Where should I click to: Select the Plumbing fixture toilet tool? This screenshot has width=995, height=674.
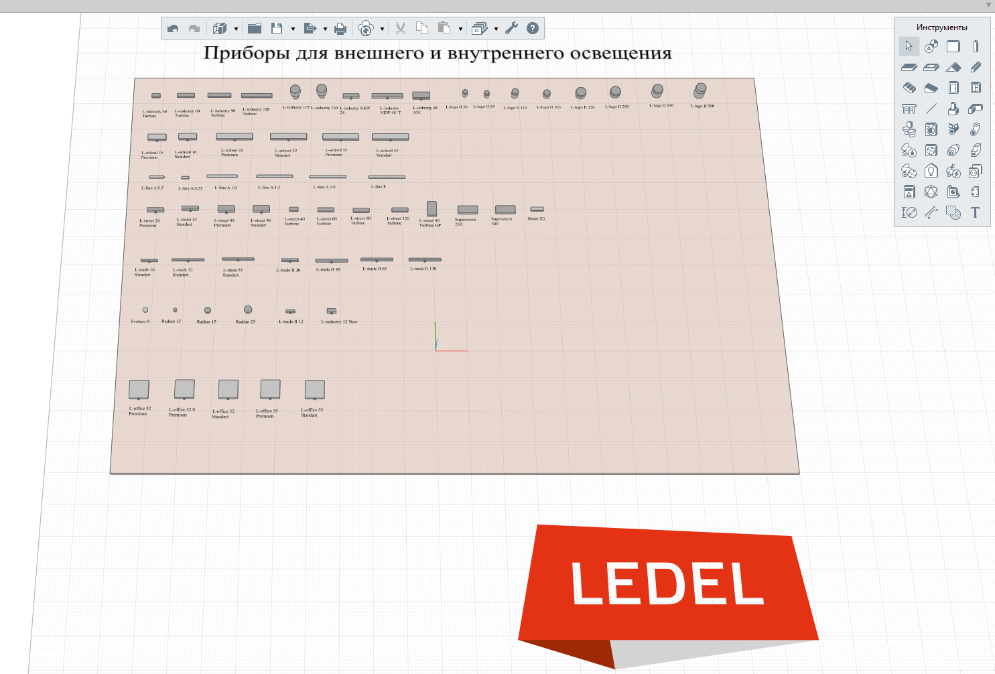click(909, 129)
